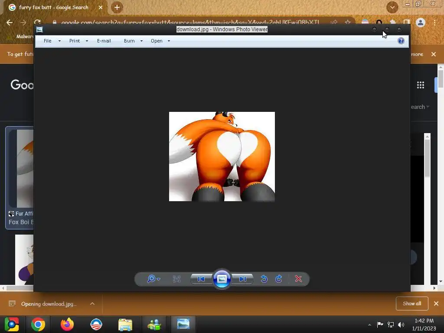The height and width of the screenshot is (333, 444).
Task: Close the Chrome downloads bar
Action: pyautogui.click(x=436, y=304)
